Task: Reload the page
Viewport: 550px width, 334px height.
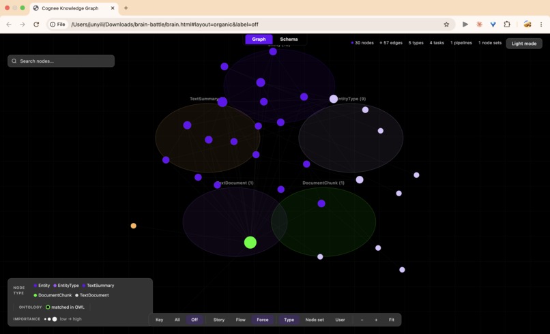Action: [36, 24]
